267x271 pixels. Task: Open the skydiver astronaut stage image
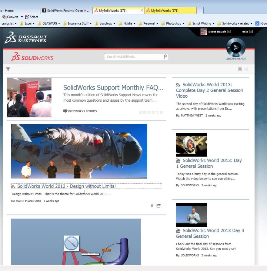(x=79, y=151)
